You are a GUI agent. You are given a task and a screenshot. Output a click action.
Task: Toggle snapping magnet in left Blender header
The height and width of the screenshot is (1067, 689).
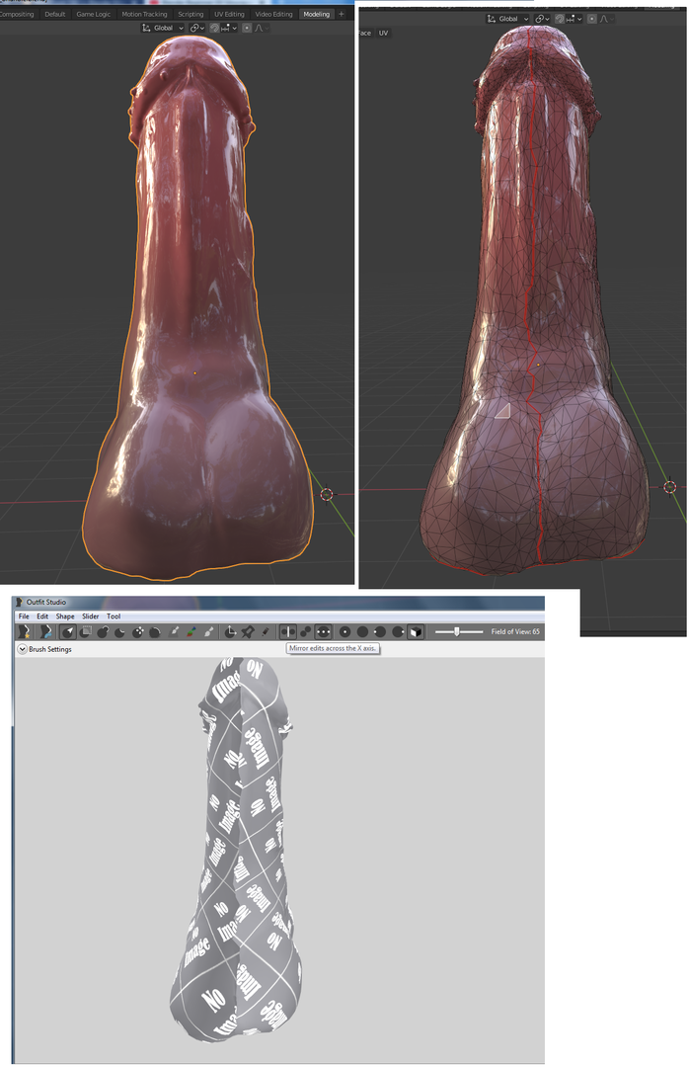pyautogui.click(x=214, y=28)
